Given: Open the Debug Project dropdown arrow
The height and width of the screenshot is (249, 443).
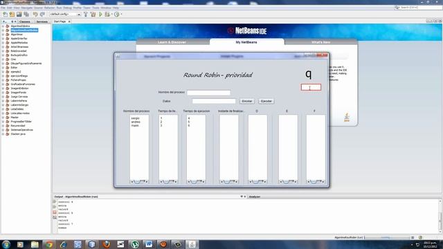Looking at the screenshot, I should [112, 14].
